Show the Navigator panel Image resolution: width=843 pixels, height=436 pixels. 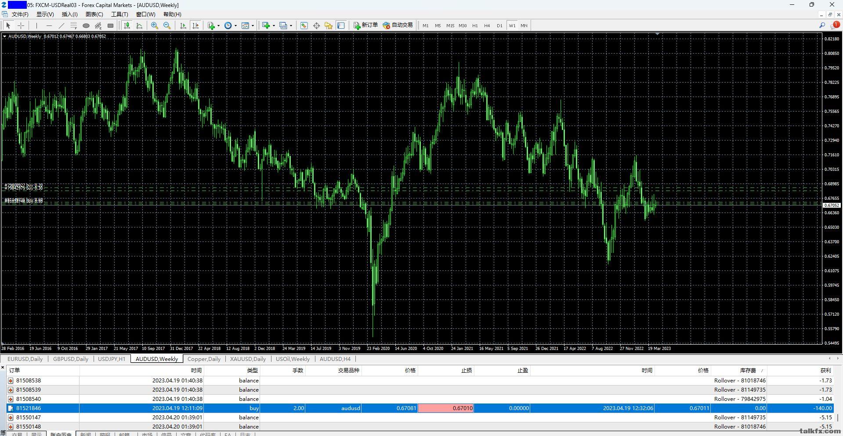[329, 25]
